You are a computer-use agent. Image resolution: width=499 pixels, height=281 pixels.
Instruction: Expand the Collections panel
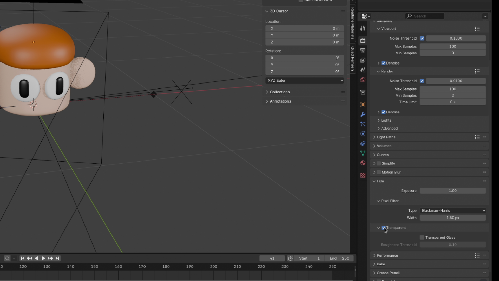pyautogui.click(x=267, y=92)
